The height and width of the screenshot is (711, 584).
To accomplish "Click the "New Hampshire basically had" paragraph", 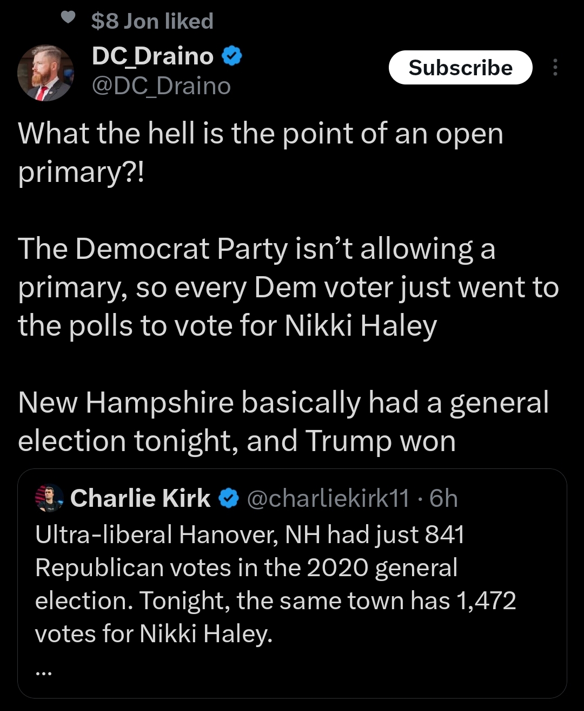I will pyautogui.click(x=283, y=421).
